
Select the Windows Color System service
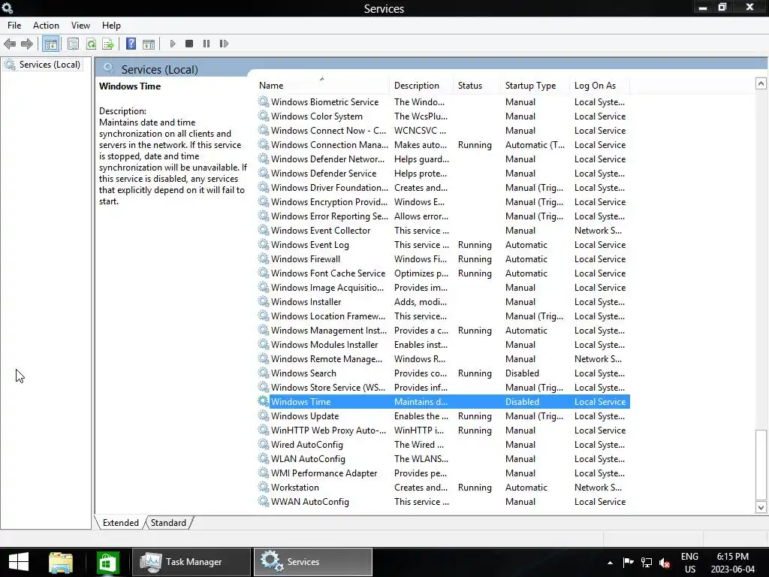click(x=443, y=116)
